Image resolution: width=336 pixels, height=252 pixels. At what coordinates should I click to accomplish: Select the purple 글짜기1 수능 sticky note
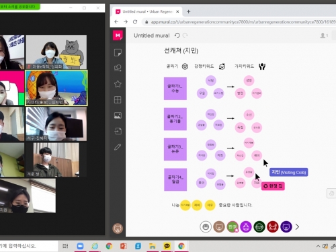click(175, 89)
